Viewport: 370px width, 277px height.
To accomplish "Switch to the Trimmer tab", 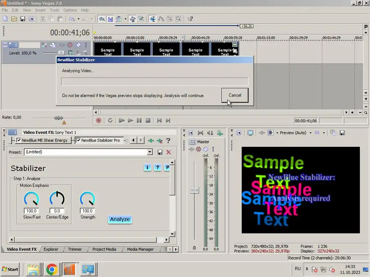I will tap(75, 249).
